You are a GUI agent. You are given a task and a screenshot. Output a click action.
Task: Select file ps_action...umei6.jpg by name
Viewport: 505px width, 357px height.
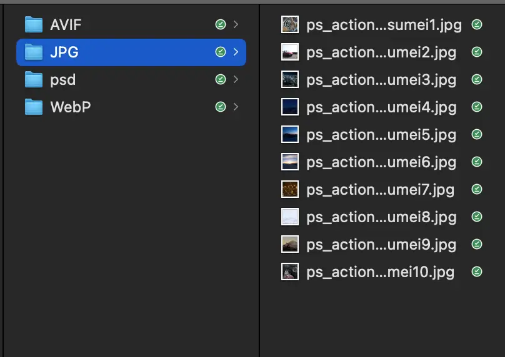point(381,162)
